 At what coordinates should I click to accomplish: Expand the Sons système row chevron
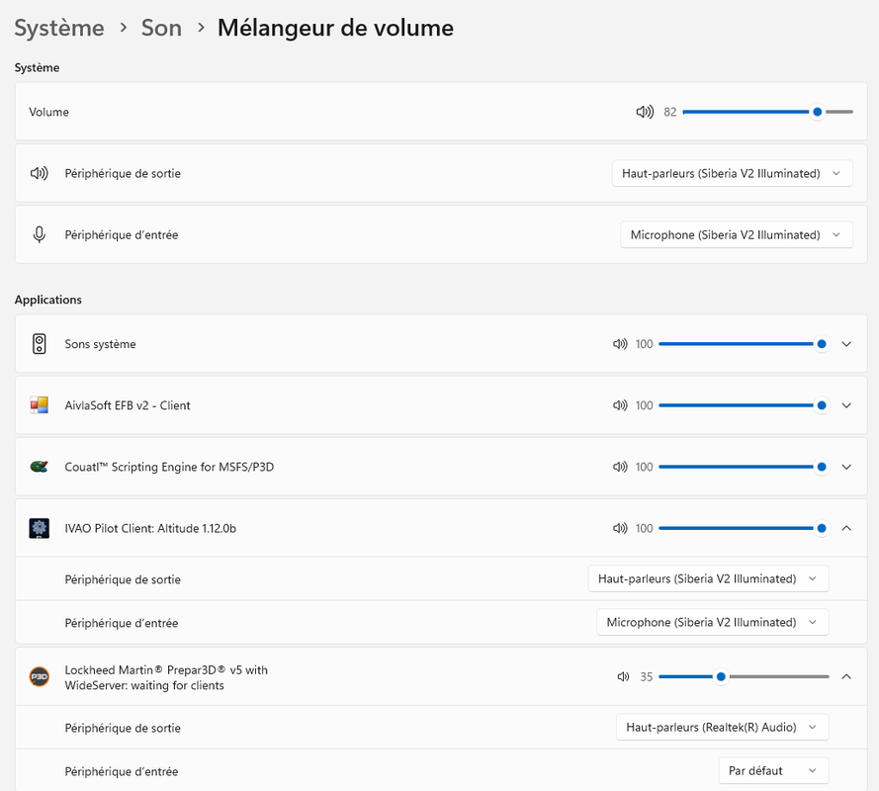(x=846, y=344)
